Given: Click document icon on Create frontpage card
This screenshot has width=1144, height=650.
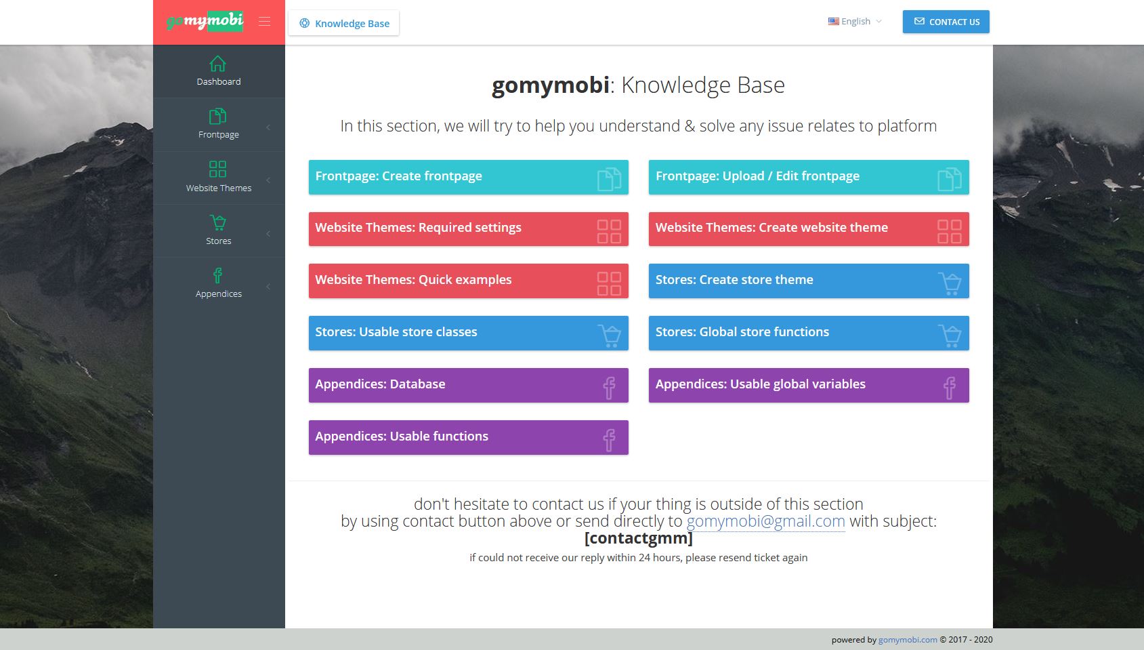Looking at the screenshot, I should (609, 179).
